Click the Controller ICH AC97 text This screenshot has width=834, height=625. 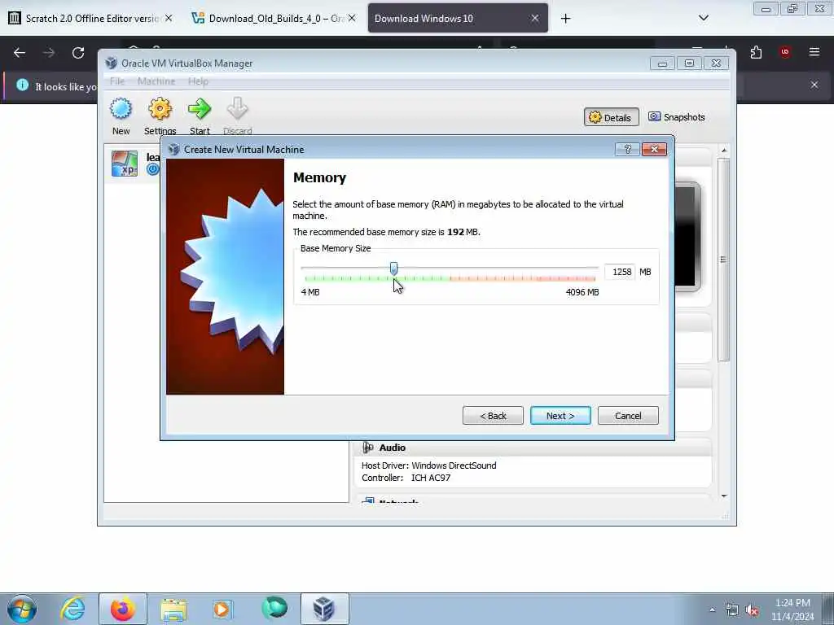406,478
